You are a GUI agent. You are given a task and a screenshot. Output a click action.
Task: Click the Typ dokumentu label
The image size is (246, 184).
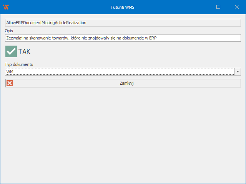point(19,64)
